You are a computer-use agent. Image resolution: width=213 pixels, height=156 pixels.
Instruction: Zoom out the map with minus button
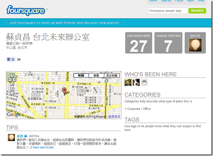point(12,93)
